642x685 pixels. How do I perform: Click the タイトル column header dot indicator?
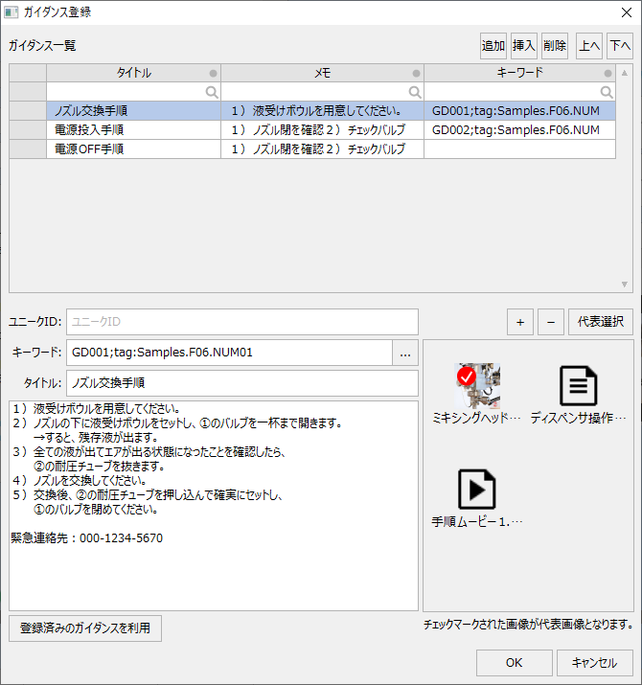[213, 73]
